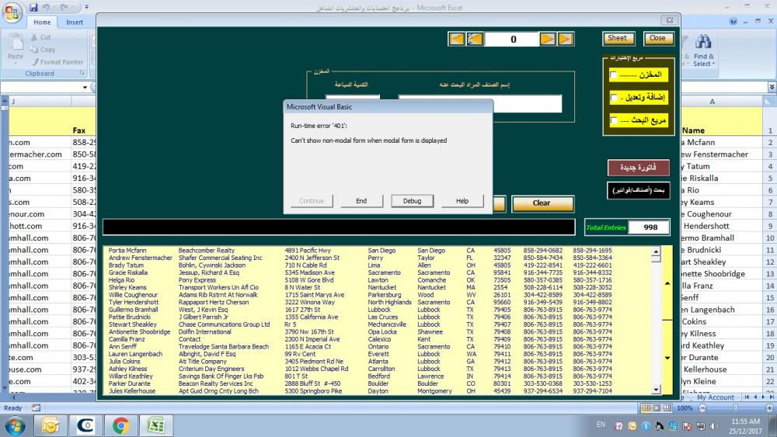Image resolution: width=777 pixels, height=437 pixels.
Task: Expand the formula bar chevron
Action: pyautogui.click(x=772, y=87)
